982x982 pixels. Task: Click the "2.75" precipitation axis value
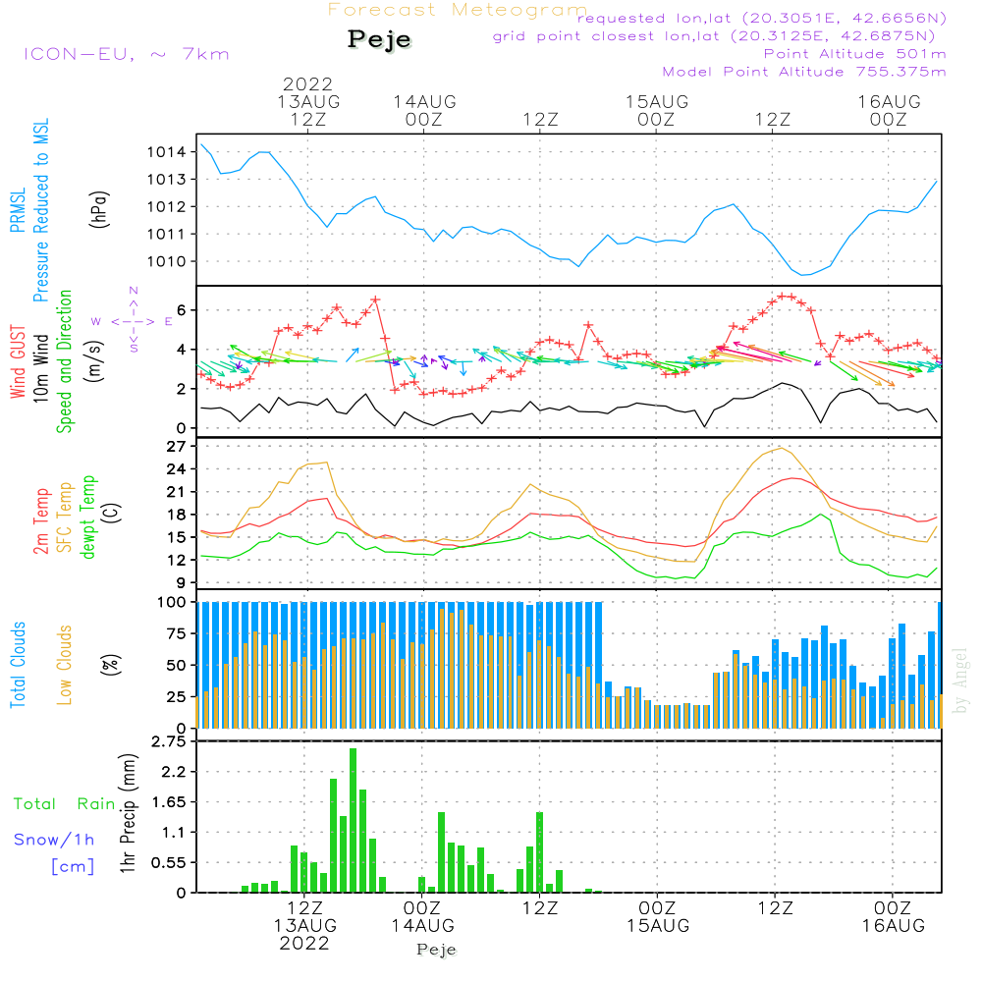(169, 741)
